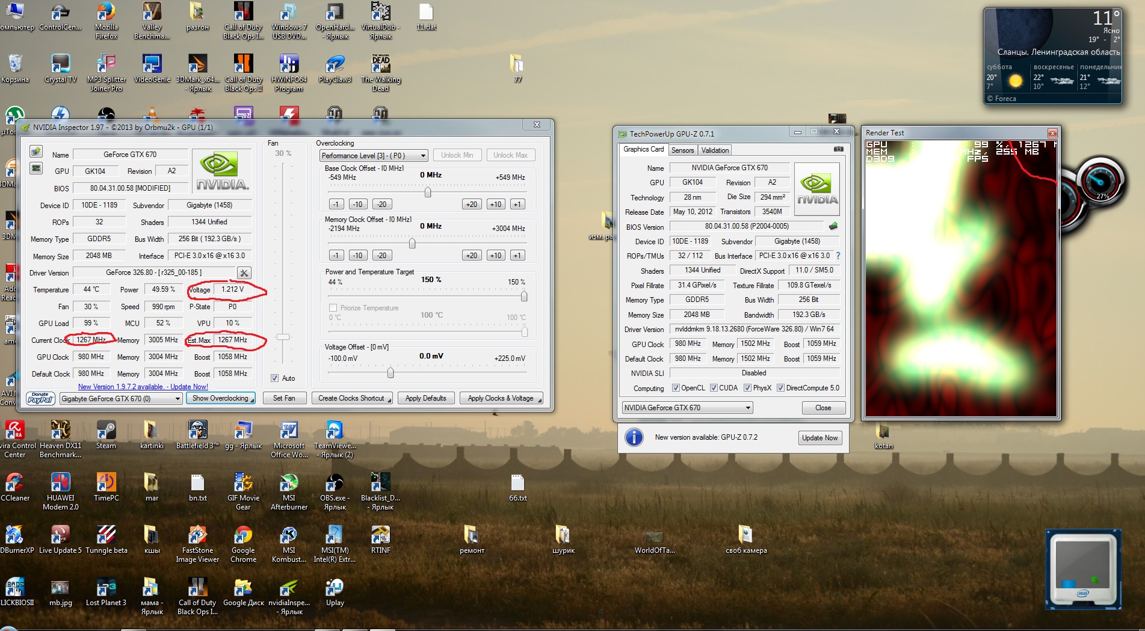Toggle the Auto fan checkbox

click(275, 378)
